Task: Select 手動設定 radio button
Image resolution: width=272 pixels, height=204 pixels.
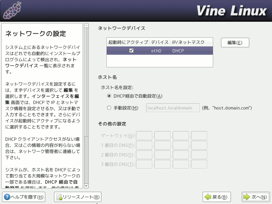Action: click(x=109, y=108)
